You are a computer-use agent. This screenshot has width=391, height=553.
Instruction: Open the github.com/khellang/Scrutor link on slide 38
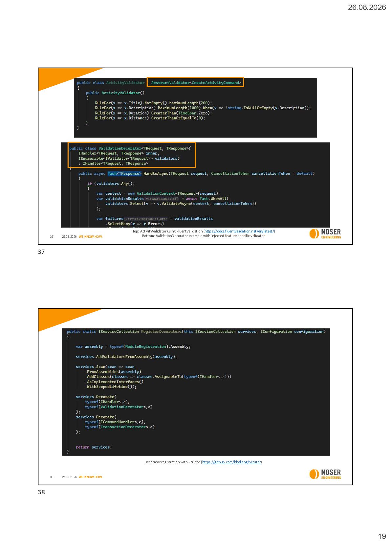[x=231, y=462]
